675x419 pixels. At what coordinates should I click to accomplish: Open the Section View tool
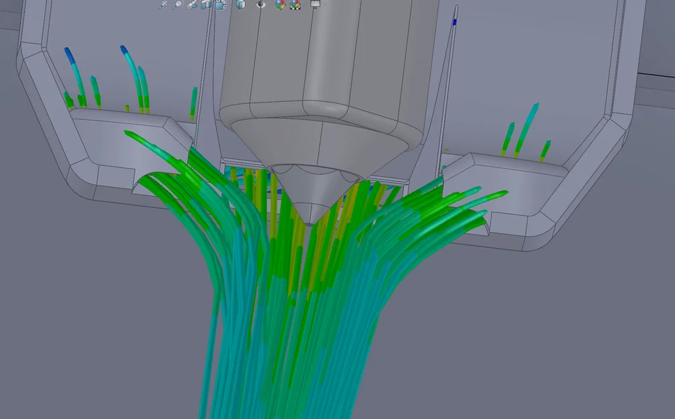[x=207, y=4]
